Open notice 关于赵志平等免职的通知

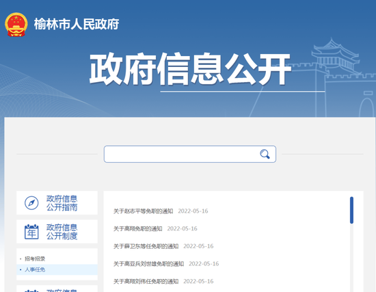[x=143, y=211]
